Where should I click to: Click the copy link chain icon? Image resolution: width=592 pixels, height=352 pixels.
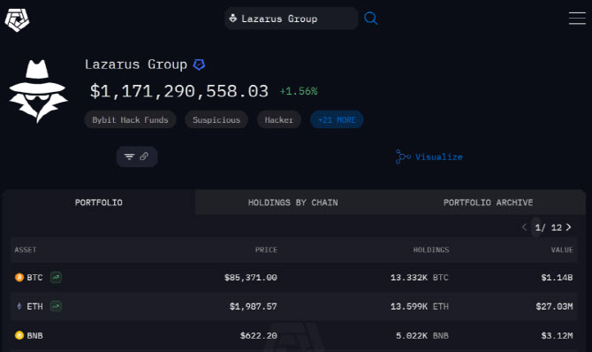[x=144, y=157]
